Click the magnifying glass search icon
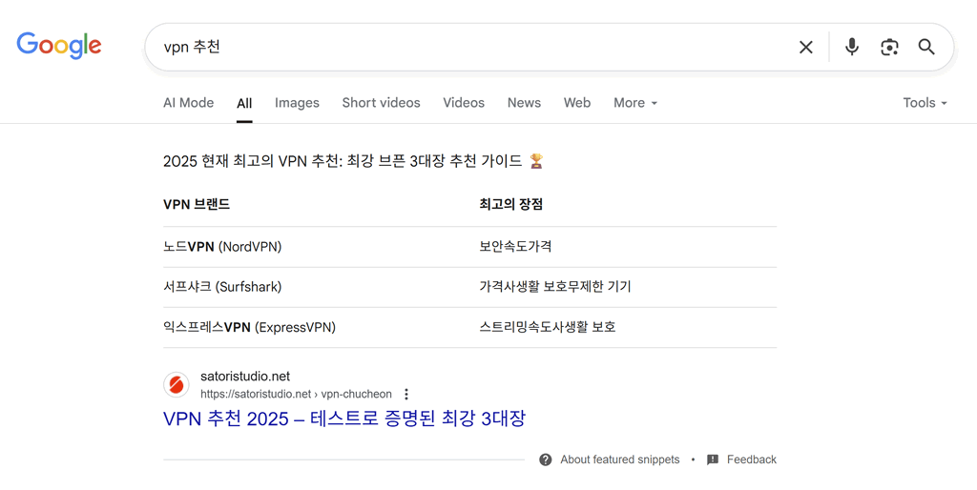Screen dimensions: 977x490 coord(926,47)
